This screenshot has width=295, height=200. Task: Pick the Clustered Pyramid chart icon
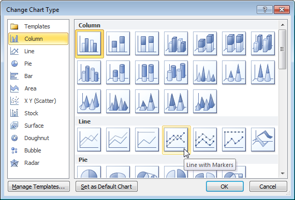[118, 101]
